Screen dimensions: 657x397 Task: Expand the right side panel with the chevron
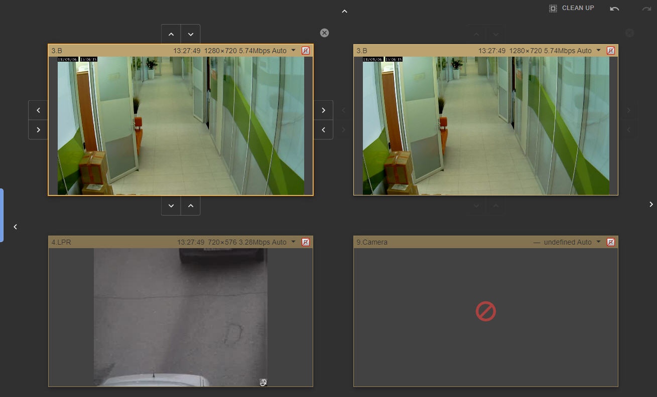click(x=651, y=204)
